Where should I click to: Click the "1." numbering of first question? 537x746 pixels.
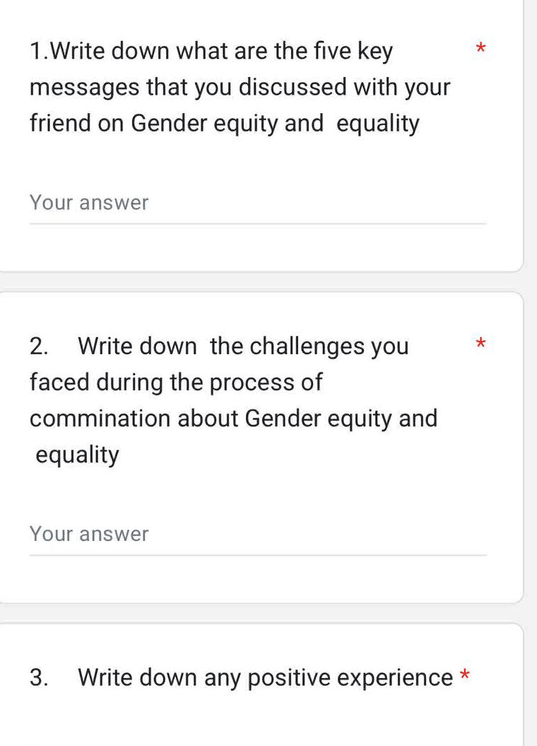coord(39,52)
